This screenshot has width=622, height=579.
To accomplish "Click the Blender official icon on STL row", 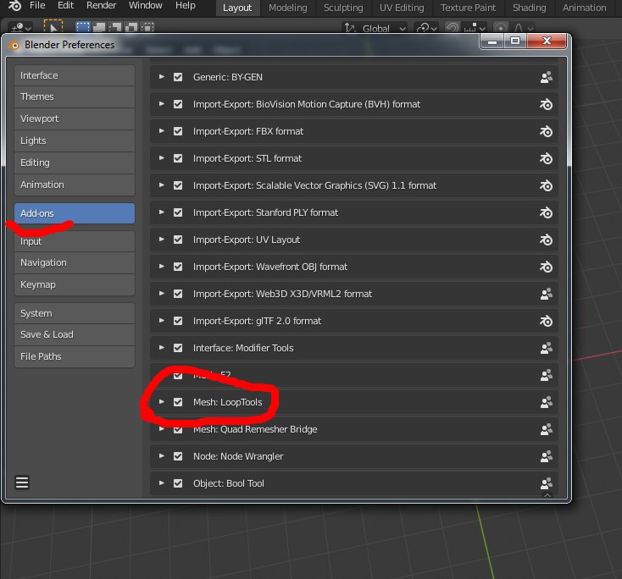I will (x=547, y=158).
